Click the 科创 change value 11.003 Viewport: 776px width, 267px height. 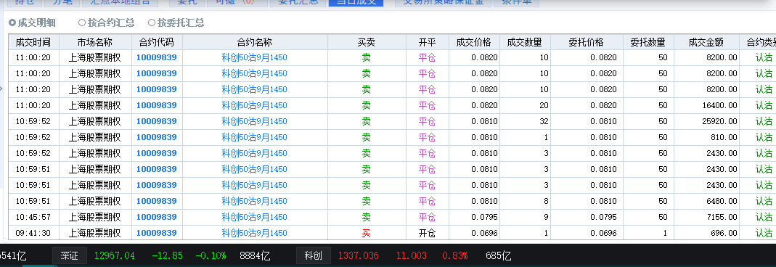412,255
